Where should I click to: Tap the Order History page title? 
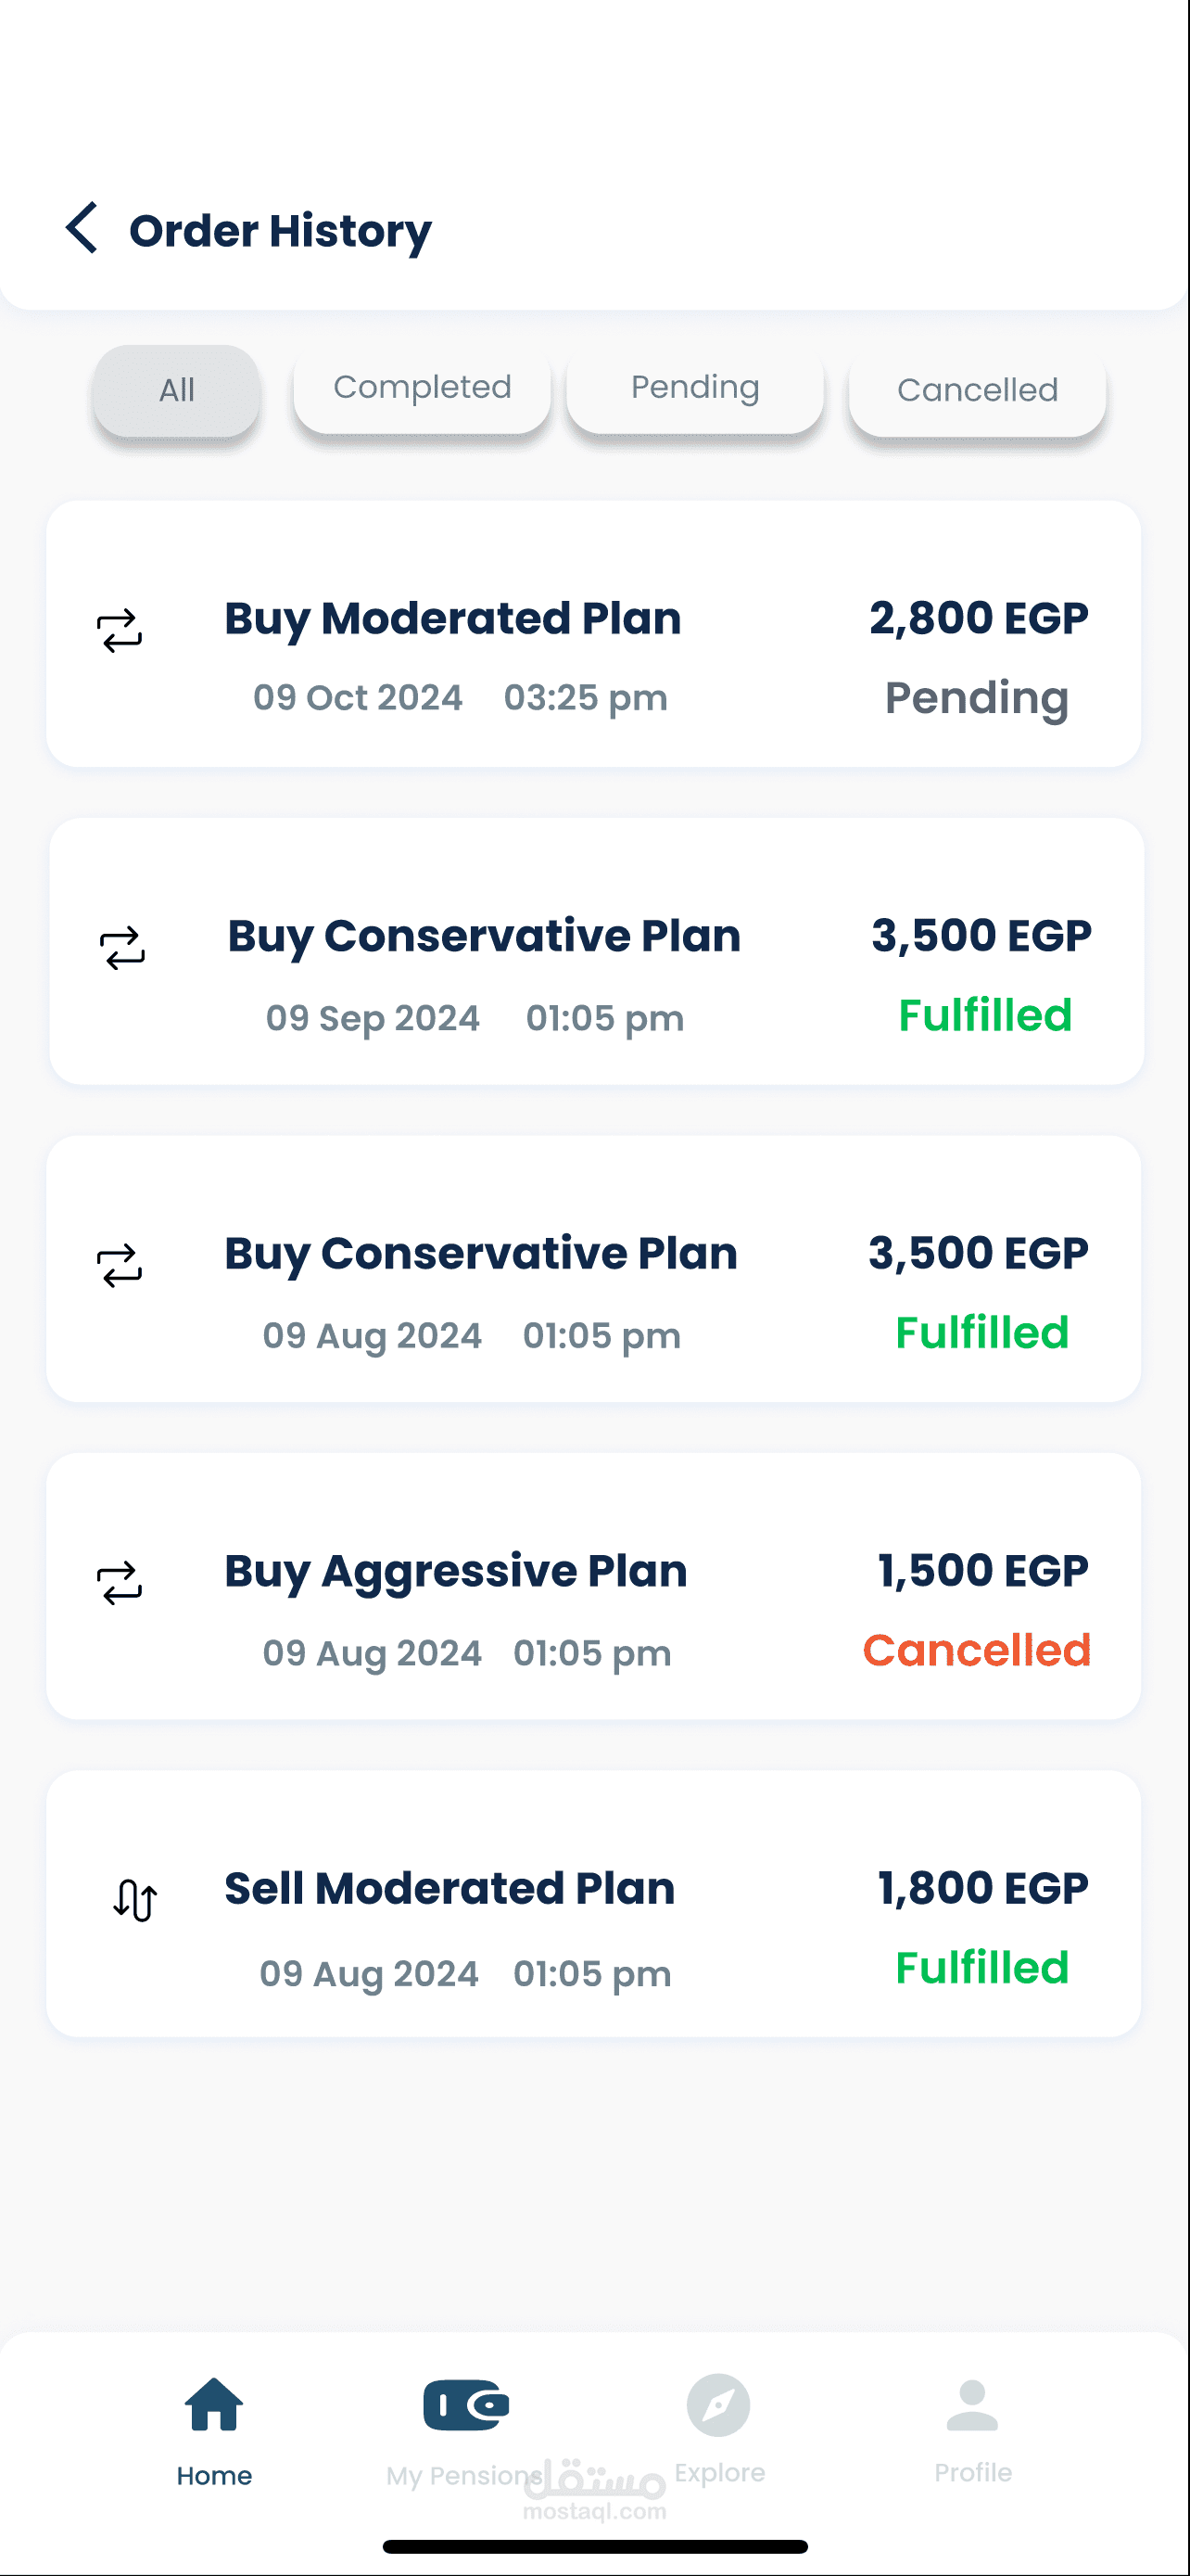(x=281, y=231)
